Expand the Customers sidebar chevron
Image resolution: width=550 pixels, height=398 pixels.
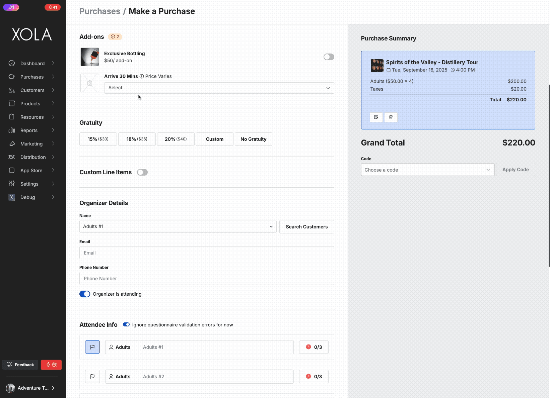click(x=53, y=90)
